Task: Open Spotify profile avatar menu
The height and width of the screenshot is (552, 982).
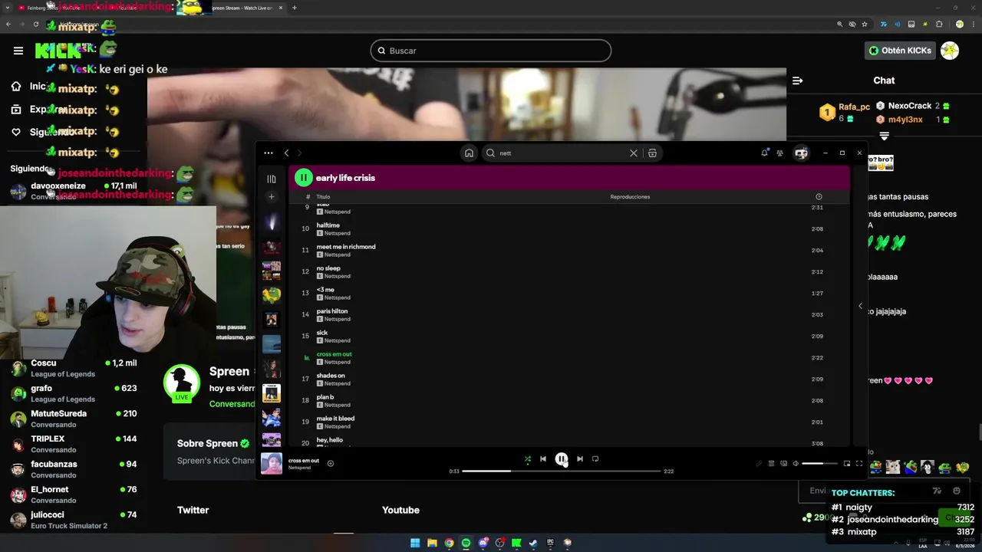Action: pos(801,153)
